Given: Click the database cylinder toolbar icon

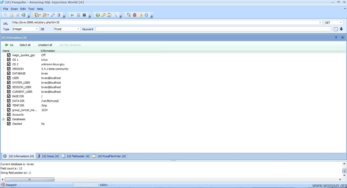Looking at the screenshot, I should click(x=59, y=15).
